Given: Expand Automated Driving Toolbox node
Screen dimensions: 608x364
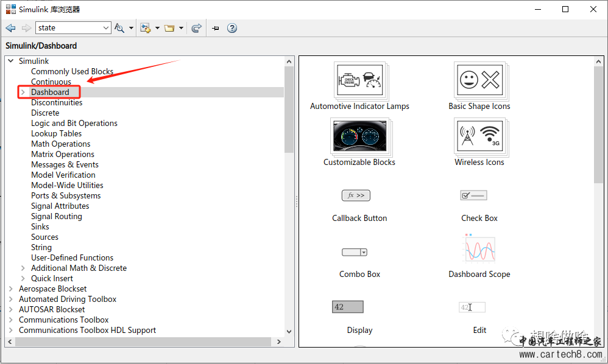Looking at the screenshot, I should tap(11, 299).
